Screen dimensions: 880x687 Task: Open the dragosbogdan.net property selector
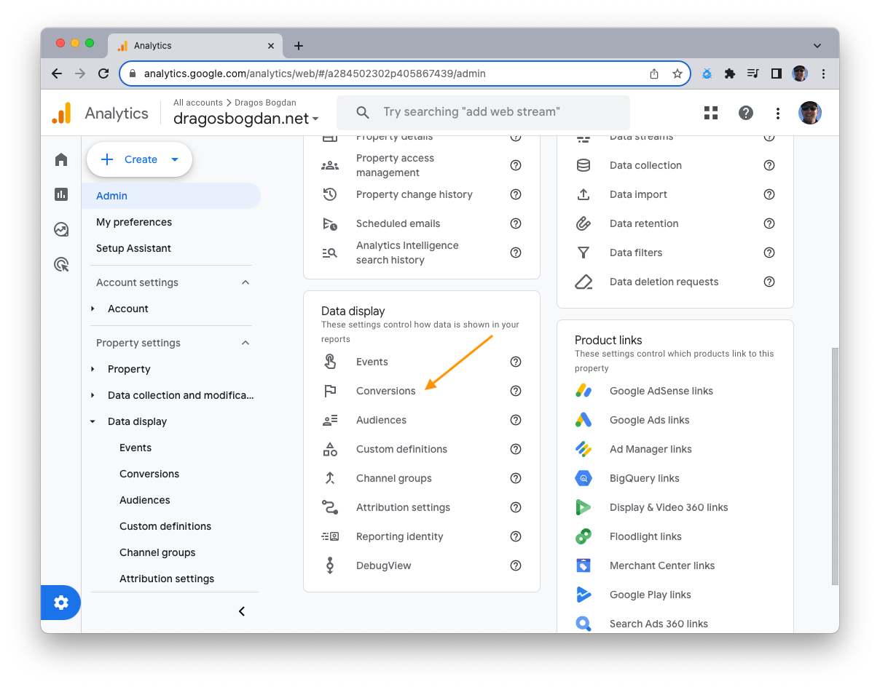click(246, 119)
